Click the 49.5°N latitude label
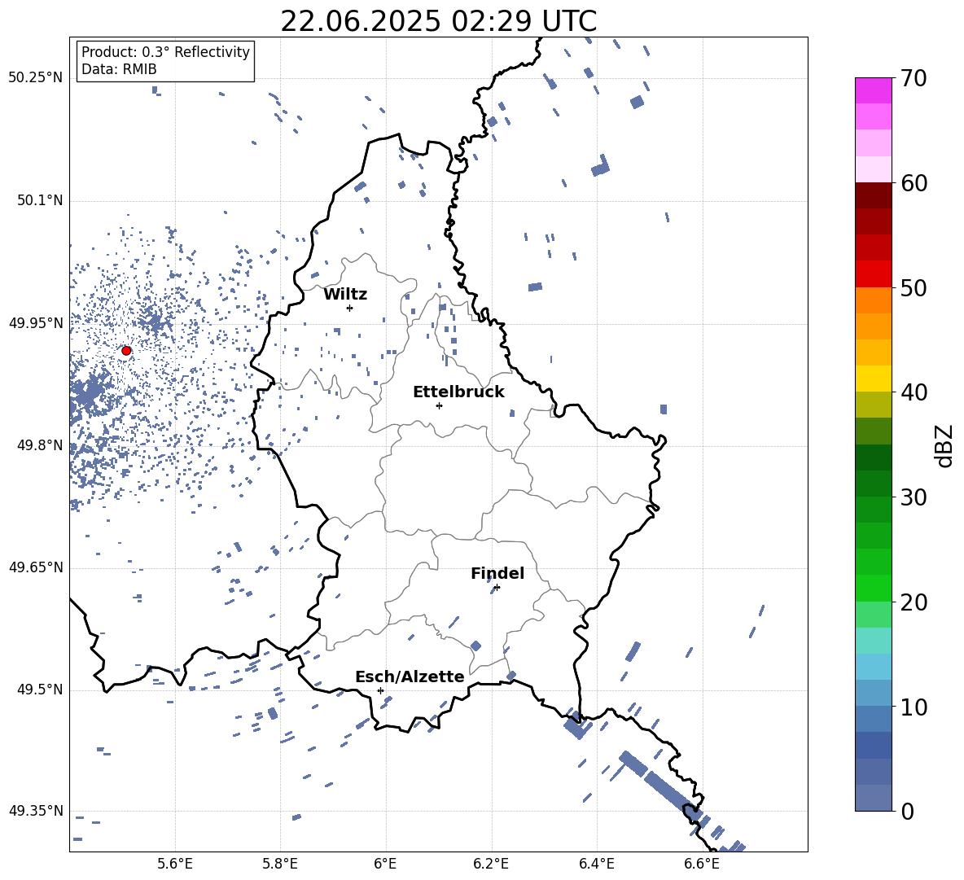This screenshot has width=964, height=880. 40,690
